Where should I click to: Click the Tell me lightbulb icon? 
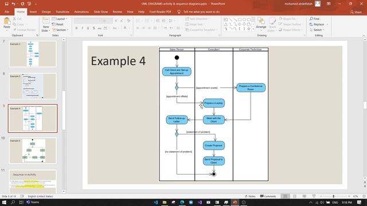[x=179, y=11]
